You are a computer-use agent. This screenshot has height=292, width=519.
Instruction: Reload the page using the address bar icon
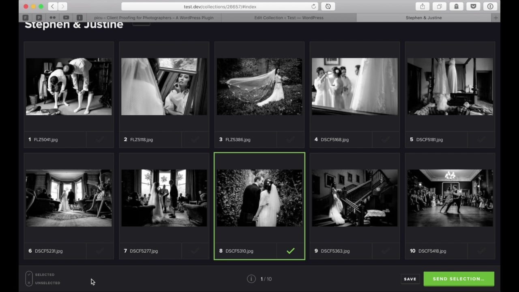[313, 6]
